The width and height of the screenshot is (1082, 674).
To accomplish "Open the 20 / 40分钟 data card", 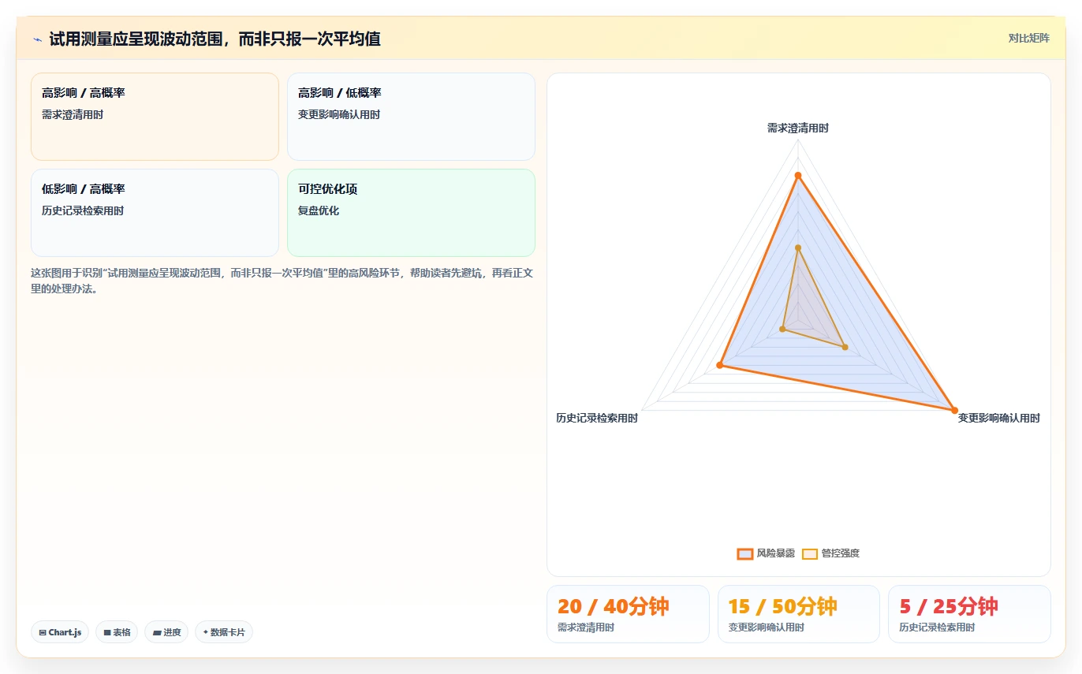I will [x=628, y=614].
